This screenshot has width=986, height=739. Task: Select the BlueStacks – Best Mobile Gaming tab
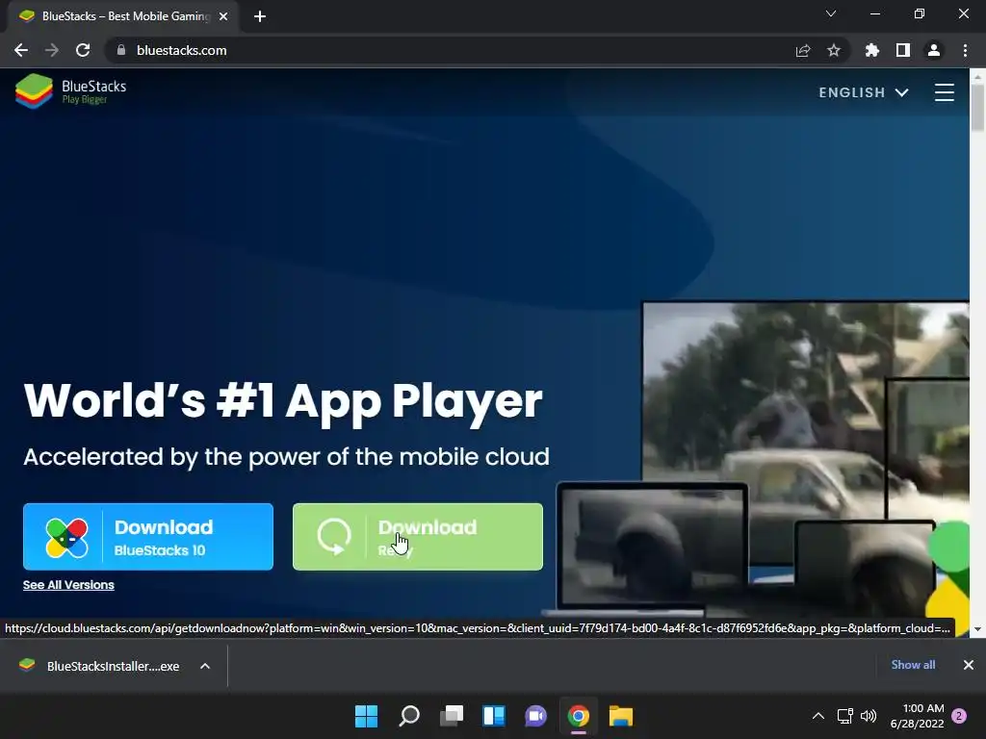[x=123, y=16]
